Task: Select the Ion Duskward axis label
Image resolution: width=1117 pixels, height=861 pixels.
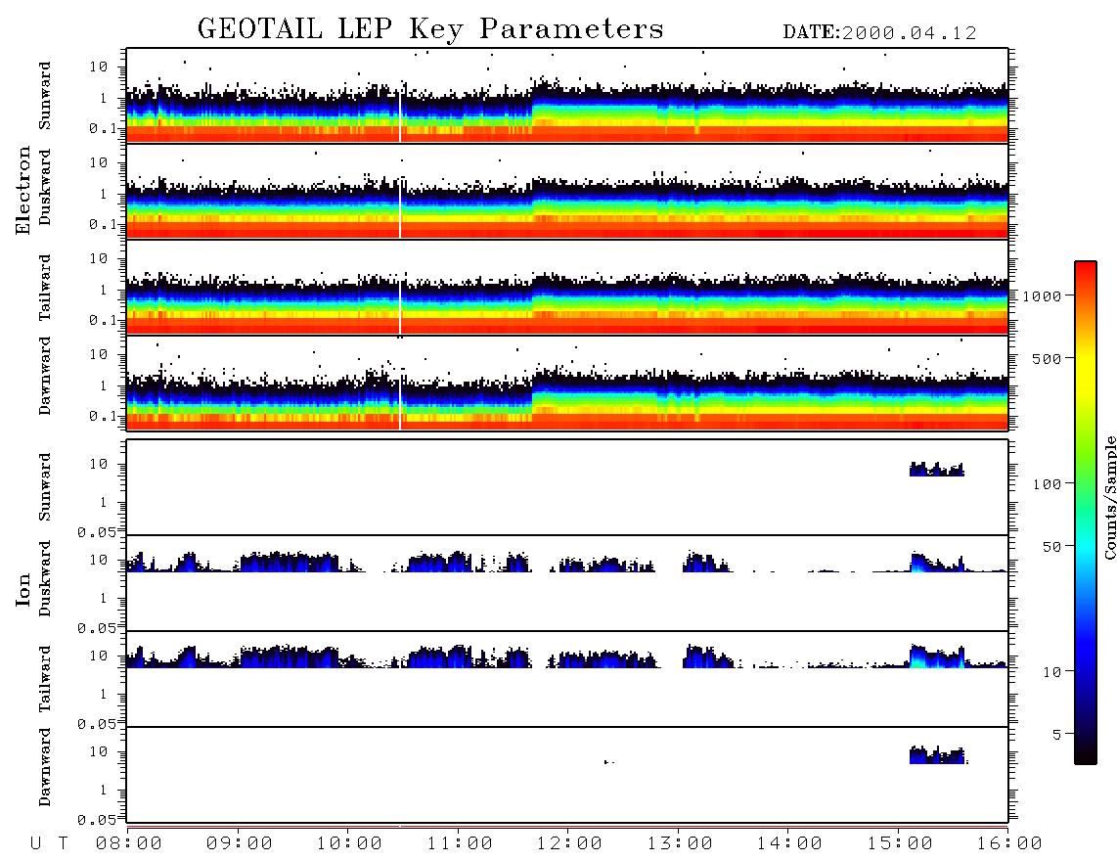Action: (x=45, y=578)
